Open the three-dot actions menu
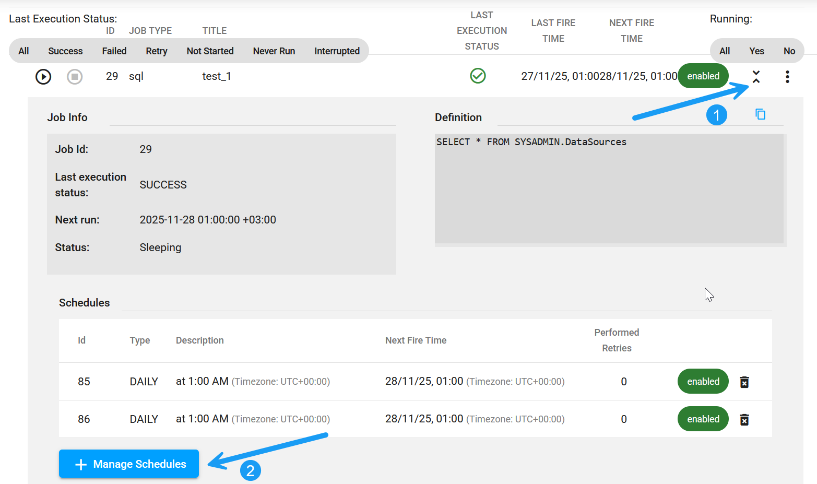 tap(787, 76)
